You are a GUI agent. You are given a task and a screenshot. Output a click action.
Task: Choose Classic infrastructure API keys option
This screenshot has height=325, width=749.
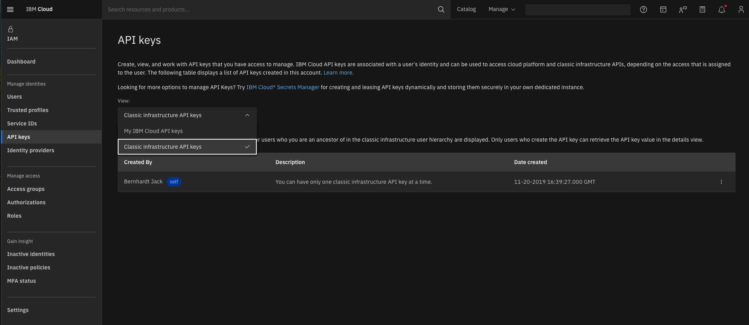187,147
